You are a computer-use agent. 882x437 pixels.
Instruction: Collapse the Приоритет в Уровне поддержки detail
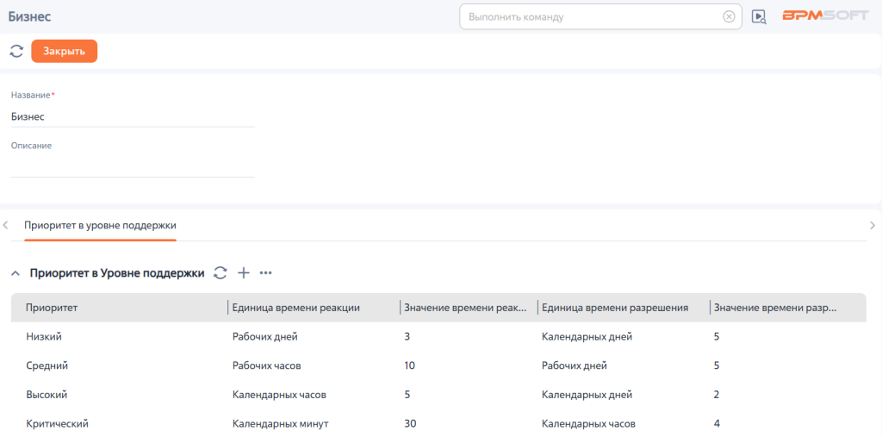pyautogui.click(x=16, y=274)
